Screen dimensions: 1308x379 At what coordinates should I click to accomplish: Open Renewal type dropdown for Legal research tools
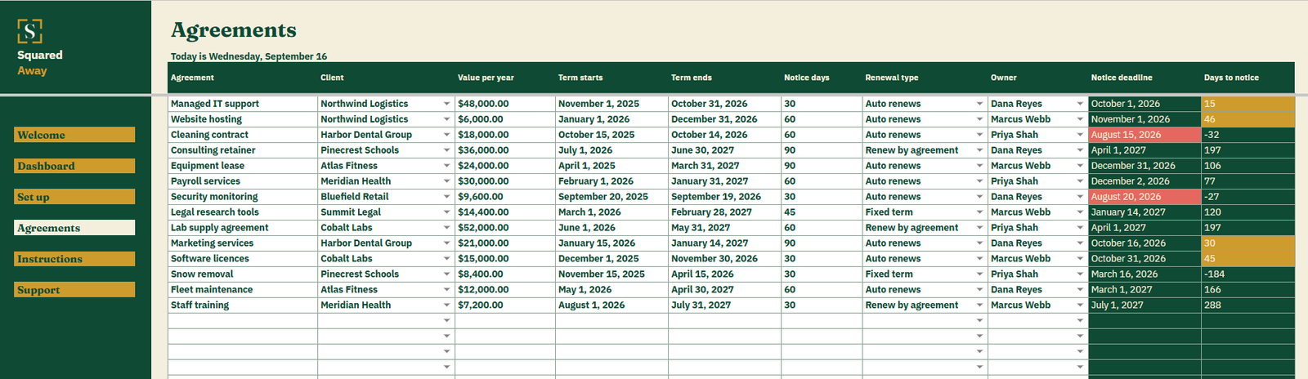point(979,212)
